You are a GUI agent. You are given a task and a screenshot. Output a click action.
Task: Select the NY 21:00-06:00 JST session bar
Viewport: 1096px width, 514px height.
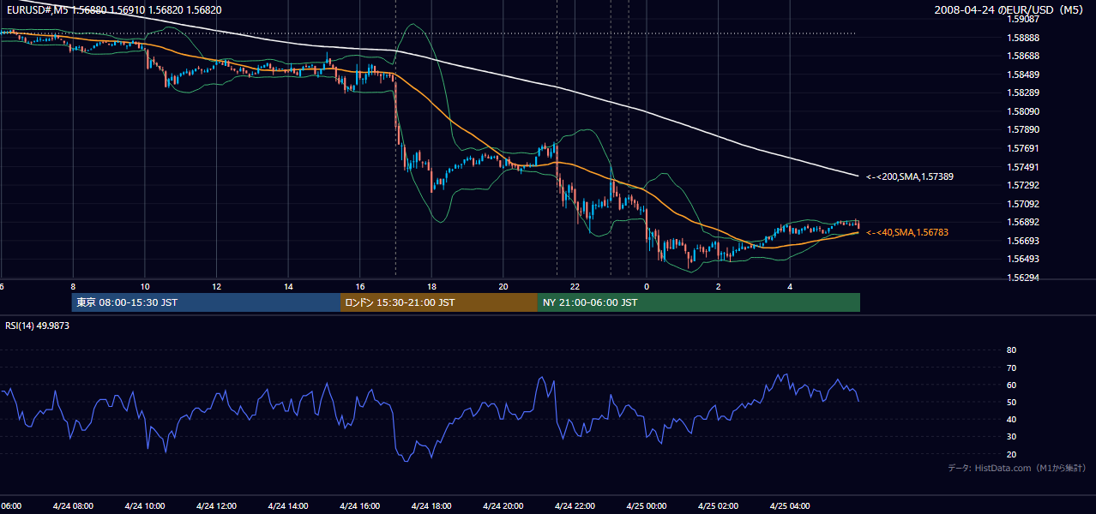pyautogui.click(x=699, y=302)
